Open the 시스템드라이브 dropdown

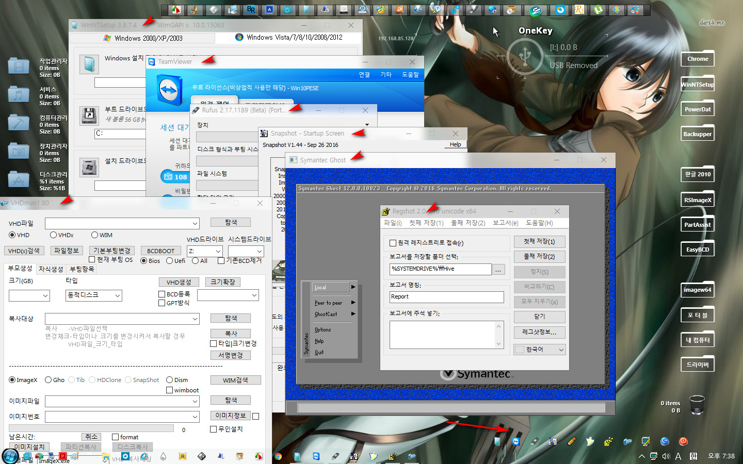[x=260, y=251]
